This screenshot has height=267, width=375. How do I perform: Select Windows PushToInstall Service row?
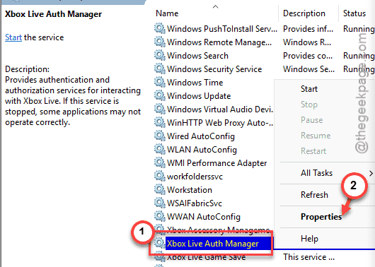[x=222, y=29]
